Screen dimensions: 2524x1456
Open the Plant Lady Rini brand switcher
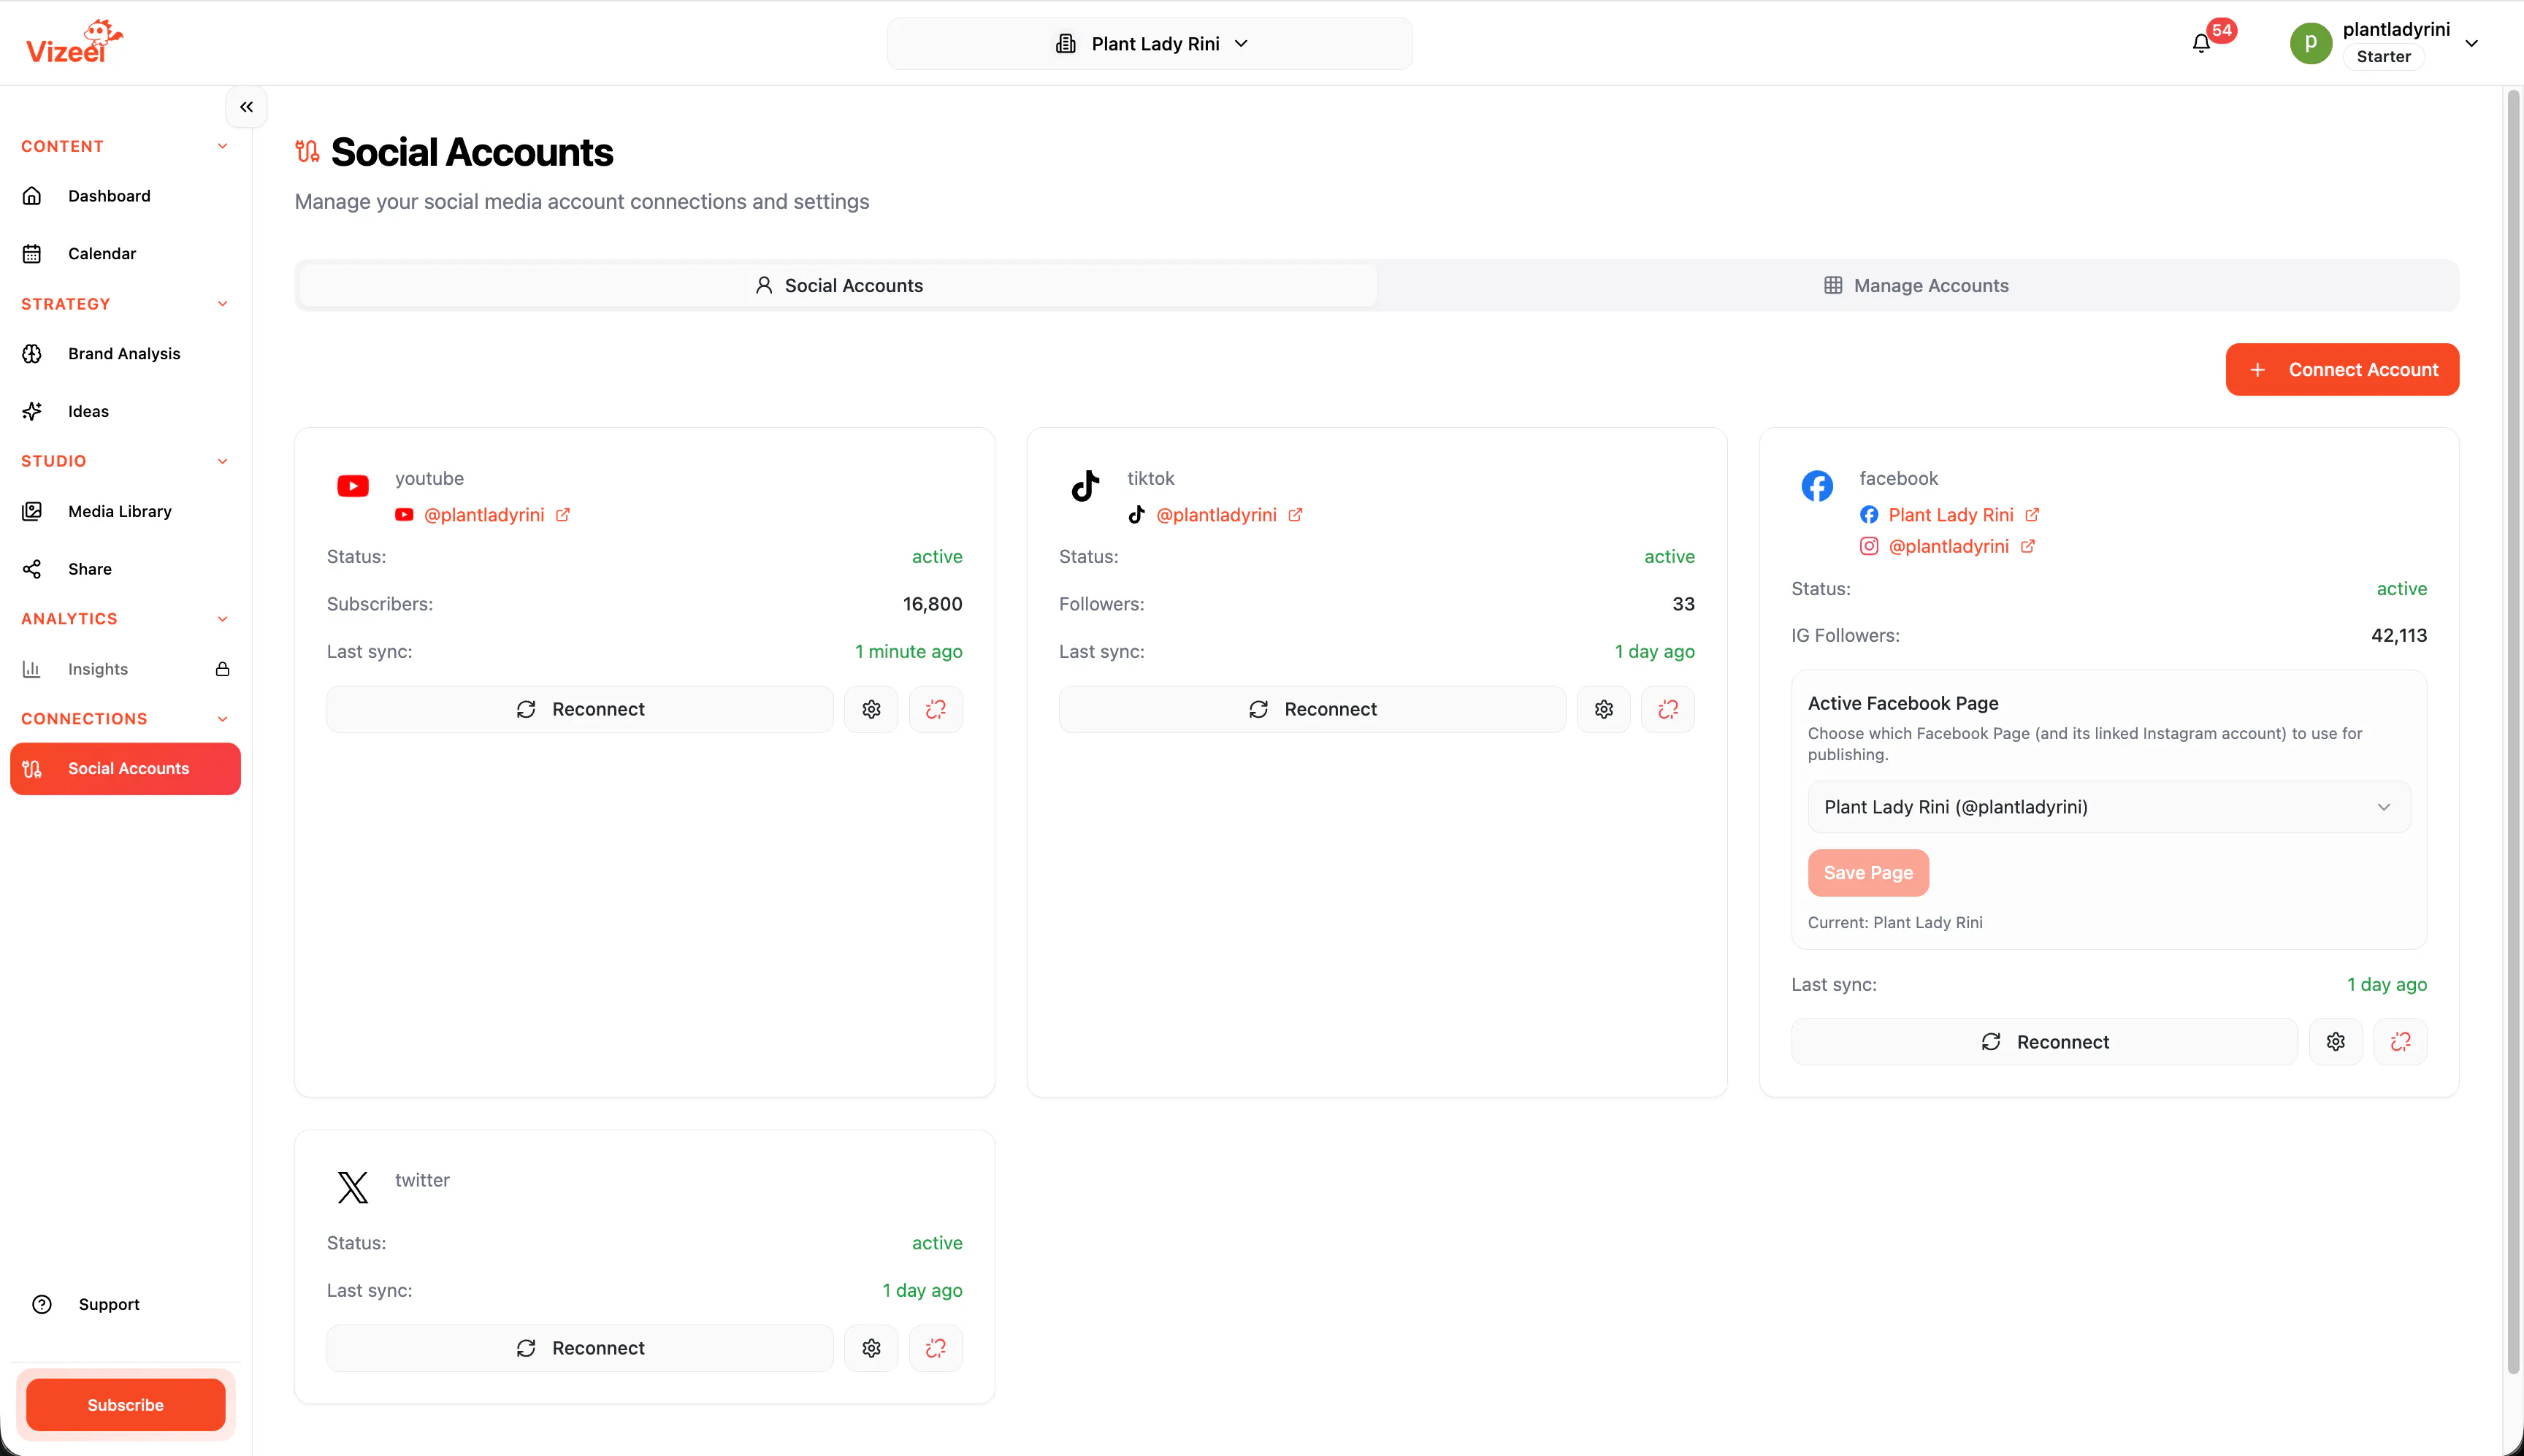click(1150, 44)
